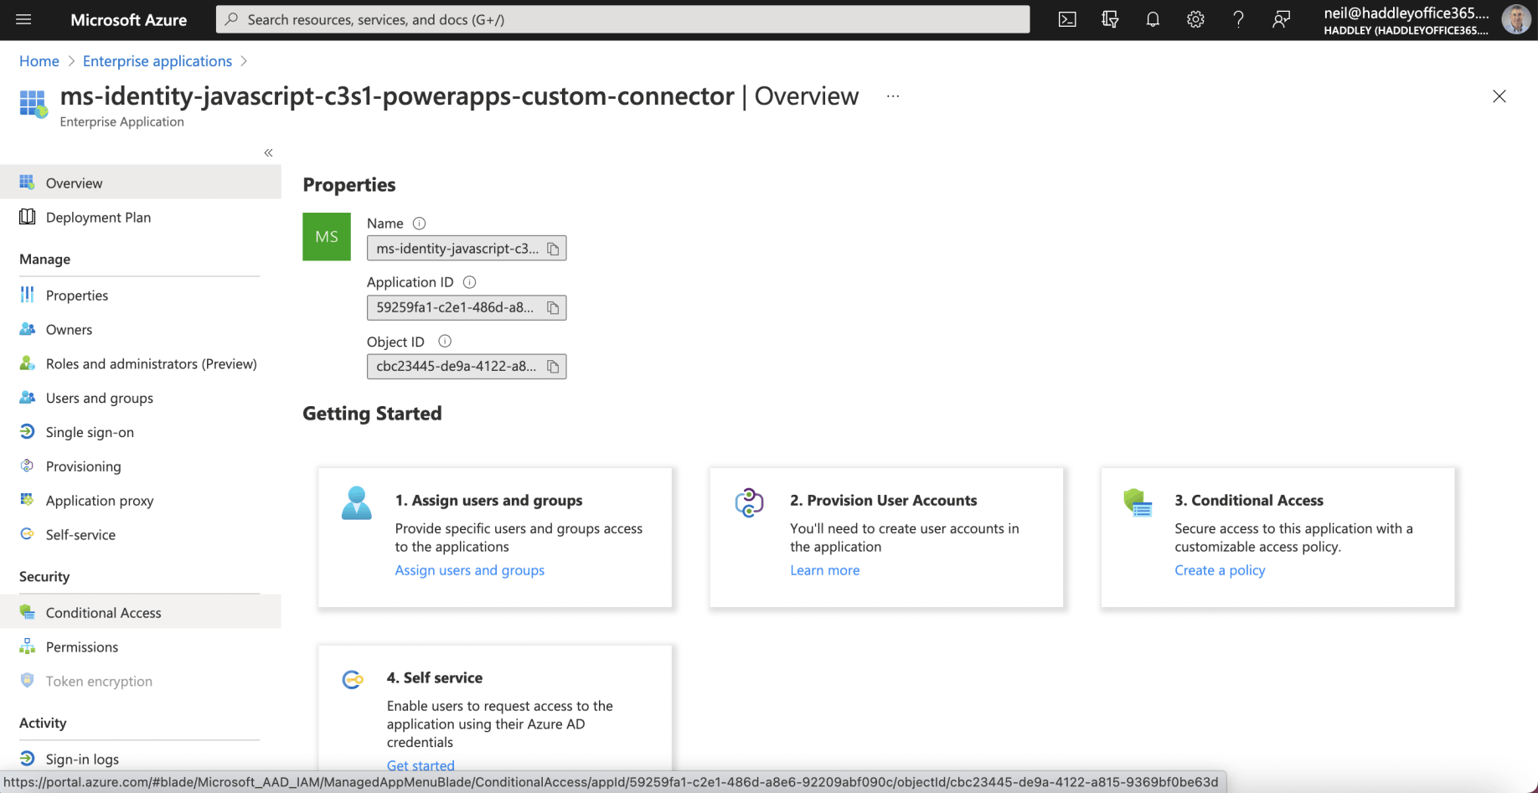The width and height of the screenshot is (1538, 793).
Task: Copy the Application ID to clipboard
Action: point(553,307)
